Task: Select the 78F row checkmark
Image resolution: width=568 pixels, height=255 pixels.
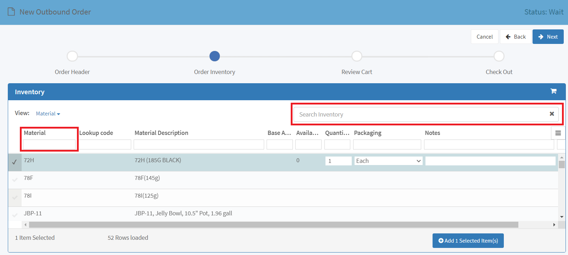Action: click(15, 180)
